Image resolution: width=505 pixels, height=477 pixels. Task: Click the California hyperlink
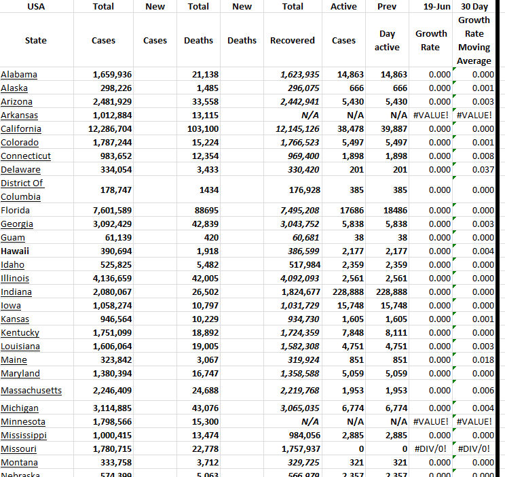[x=21, y=129]
